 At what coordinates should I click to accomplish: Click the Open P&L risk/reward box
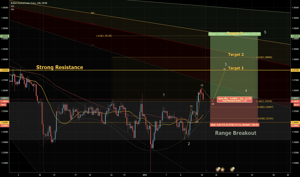tap(234, 99)
